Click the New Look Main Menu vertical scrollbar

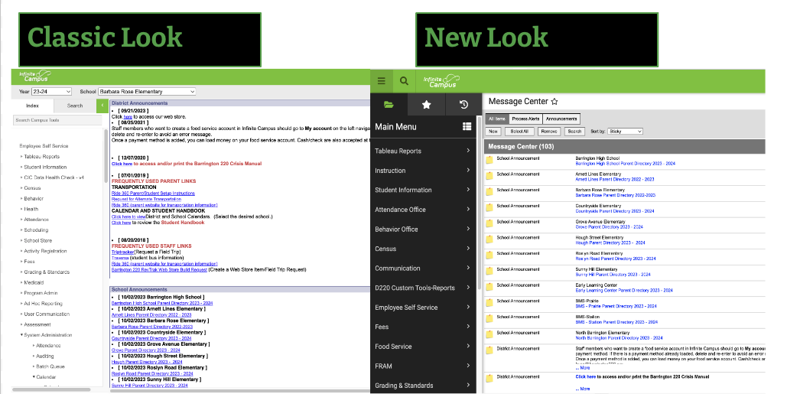[x=479, y=204]
